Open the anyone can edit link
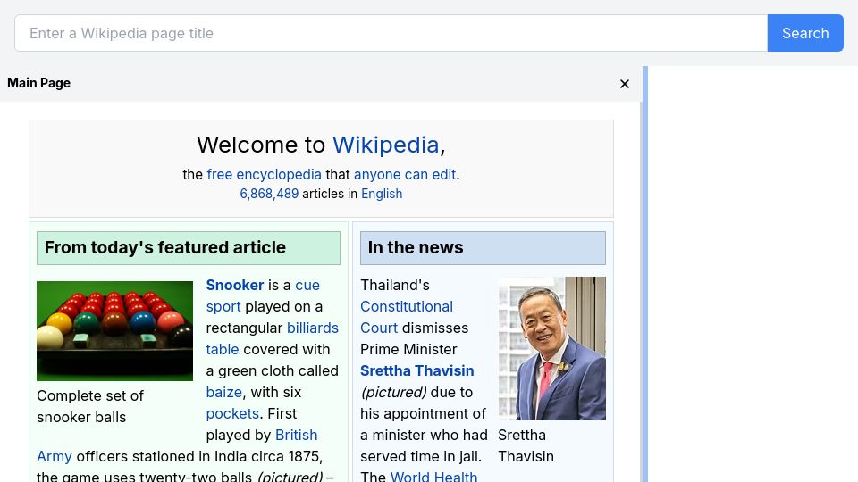The image size is (858, 482). pos(405,174)
